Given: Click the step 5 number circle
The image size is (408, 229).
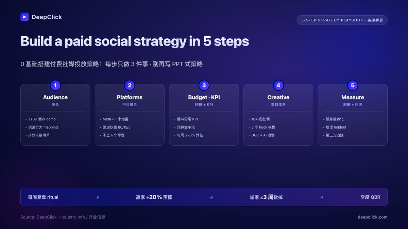Looking at the screenshot, I should [353, 85].
